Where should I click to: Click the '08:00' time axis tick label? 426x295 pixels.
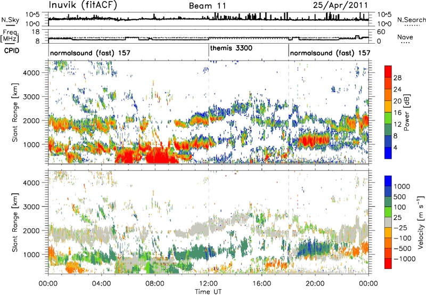(155, 284)
